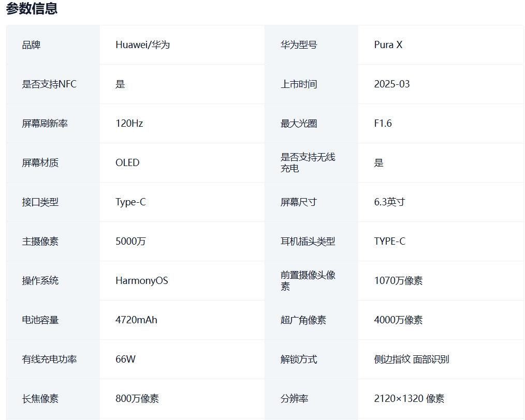
Task: Select the TYPE-C headphone plug value
Action: [x=390, y=241]
